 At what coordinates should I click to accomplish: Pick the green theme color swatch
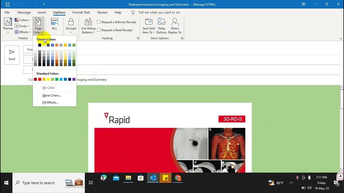click(x=74, y=45)
